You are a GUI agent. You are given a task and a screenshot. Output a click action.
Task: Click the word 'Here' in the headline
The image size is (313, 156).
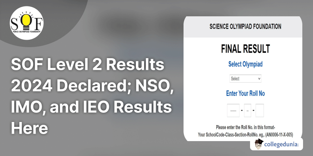(29, 128)
